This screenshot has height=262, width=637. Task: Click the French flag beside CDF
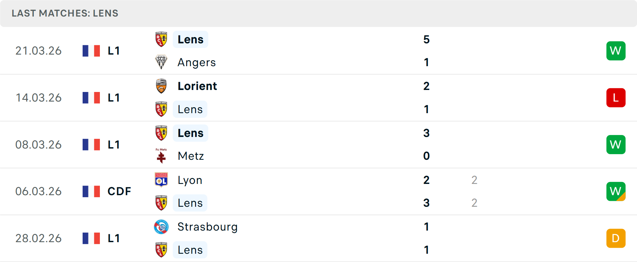pyautogui.click(x=91, y=191)
